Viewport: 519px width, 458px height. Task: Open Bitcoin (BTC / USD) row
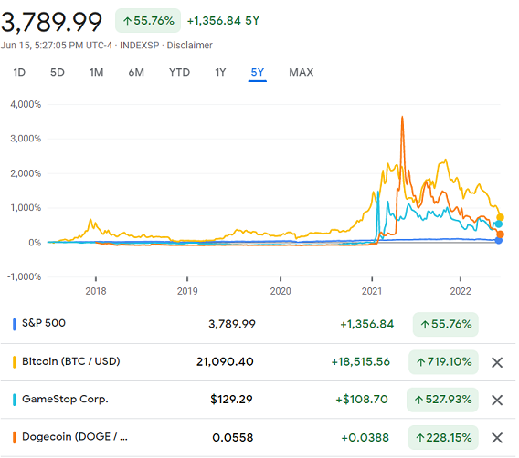click(258, 362)
